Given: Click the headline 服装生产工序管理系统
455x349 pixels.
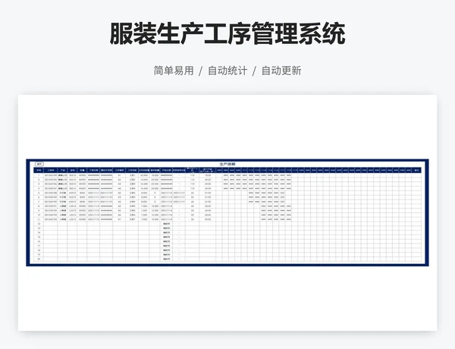Looking at the screenshot, I should (227, 33).
